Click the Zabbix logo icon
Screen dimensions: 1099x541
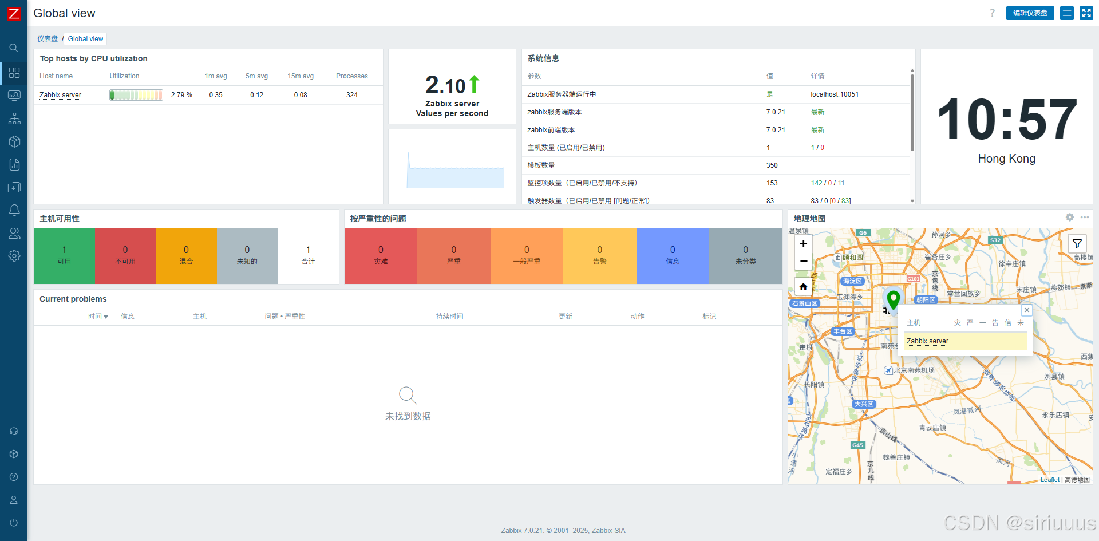click(13, 13)
